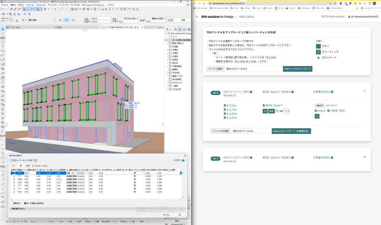Open the 計算書 (PDF) link
Screen dimensions: 381x225
point(336,110)
